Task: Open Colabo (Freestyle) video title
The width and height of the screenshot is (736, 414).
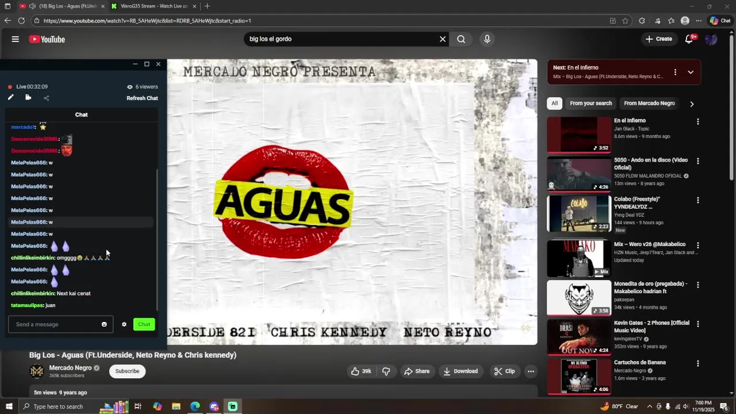Action: (x=637, y=203)
